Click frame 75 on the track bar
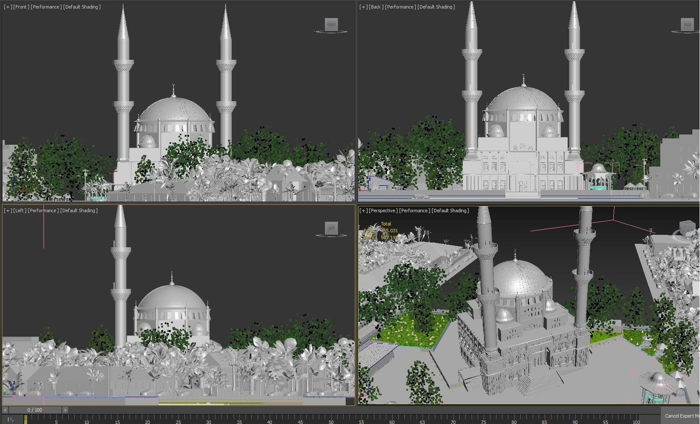Screen dimensions: 700x424 [x=484, y=420]
